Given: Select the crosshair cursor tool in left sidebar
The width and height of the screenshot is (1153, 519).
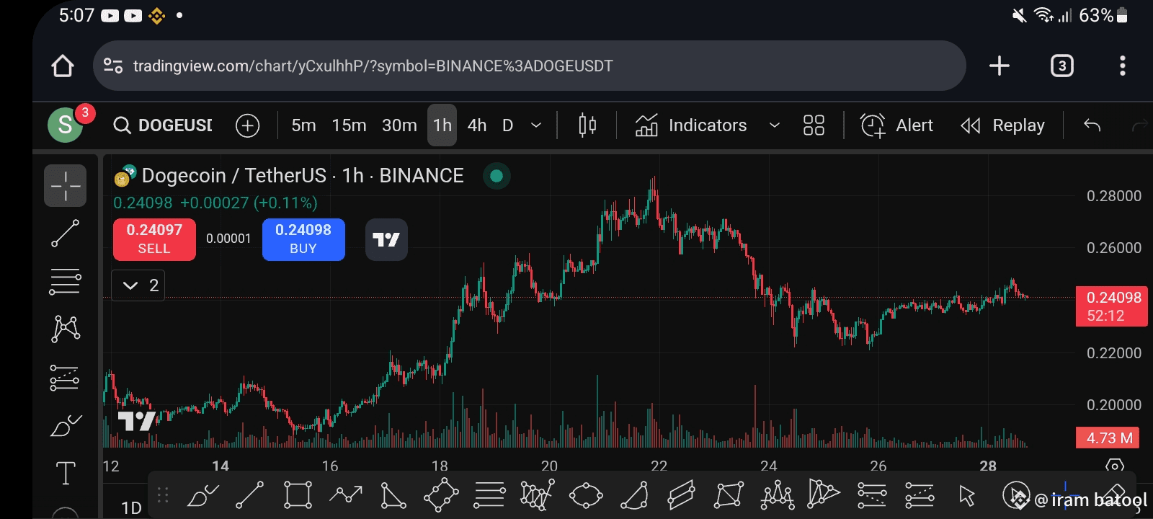Looking at the screenshot, I should tap(65, 185).
